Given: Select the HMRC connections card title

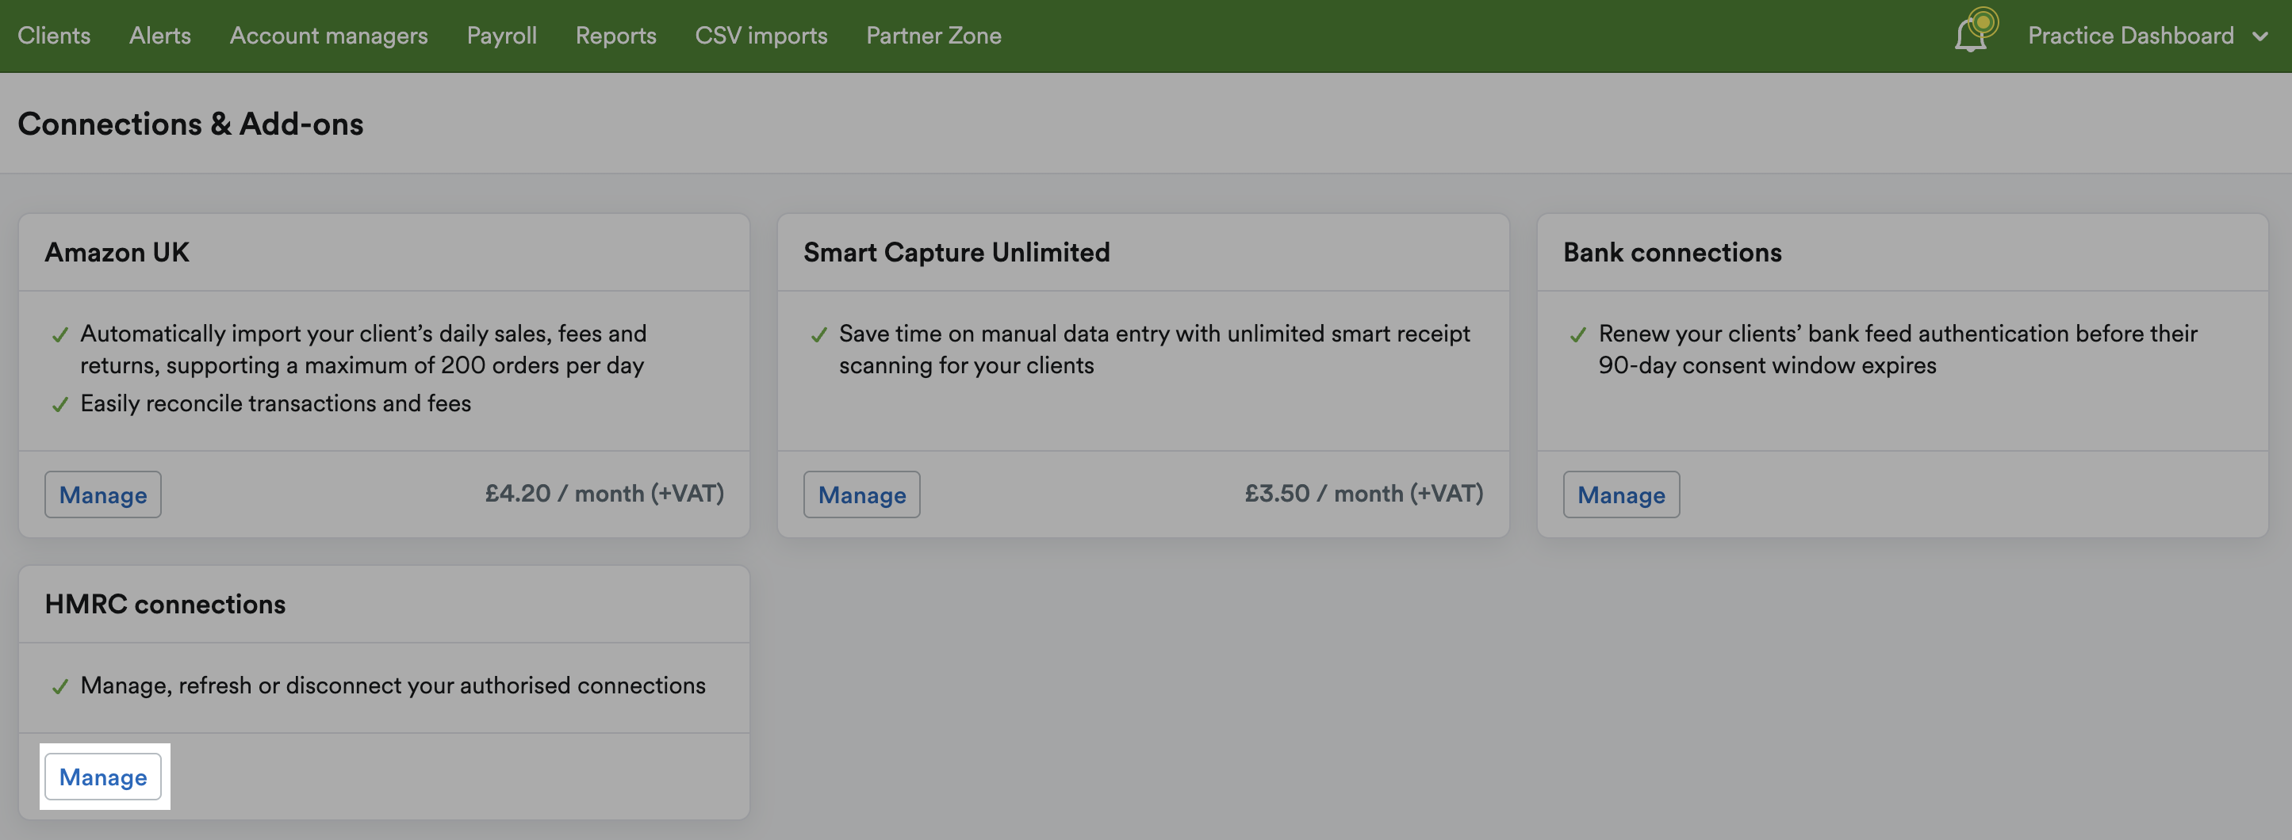Looking at the screenshot, I should pyautogui.click(x=166, y=605).
